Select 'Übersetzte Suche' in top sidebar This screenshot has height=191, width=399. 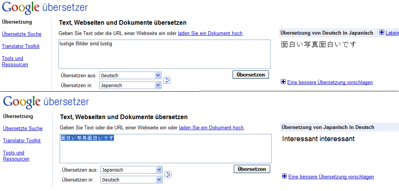pyautogui.click(x=22, y=34)
